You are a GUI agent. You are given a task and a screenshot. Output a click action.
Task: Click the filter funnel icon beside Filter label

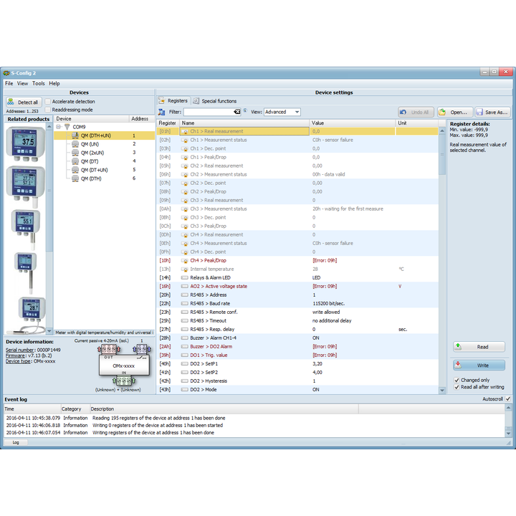tap(162, 112)
